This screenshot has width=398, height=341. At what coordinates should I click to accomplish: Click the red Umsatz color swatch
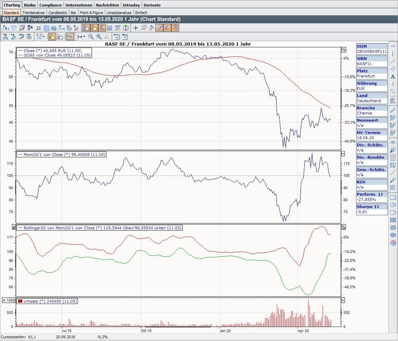point(20,301)
